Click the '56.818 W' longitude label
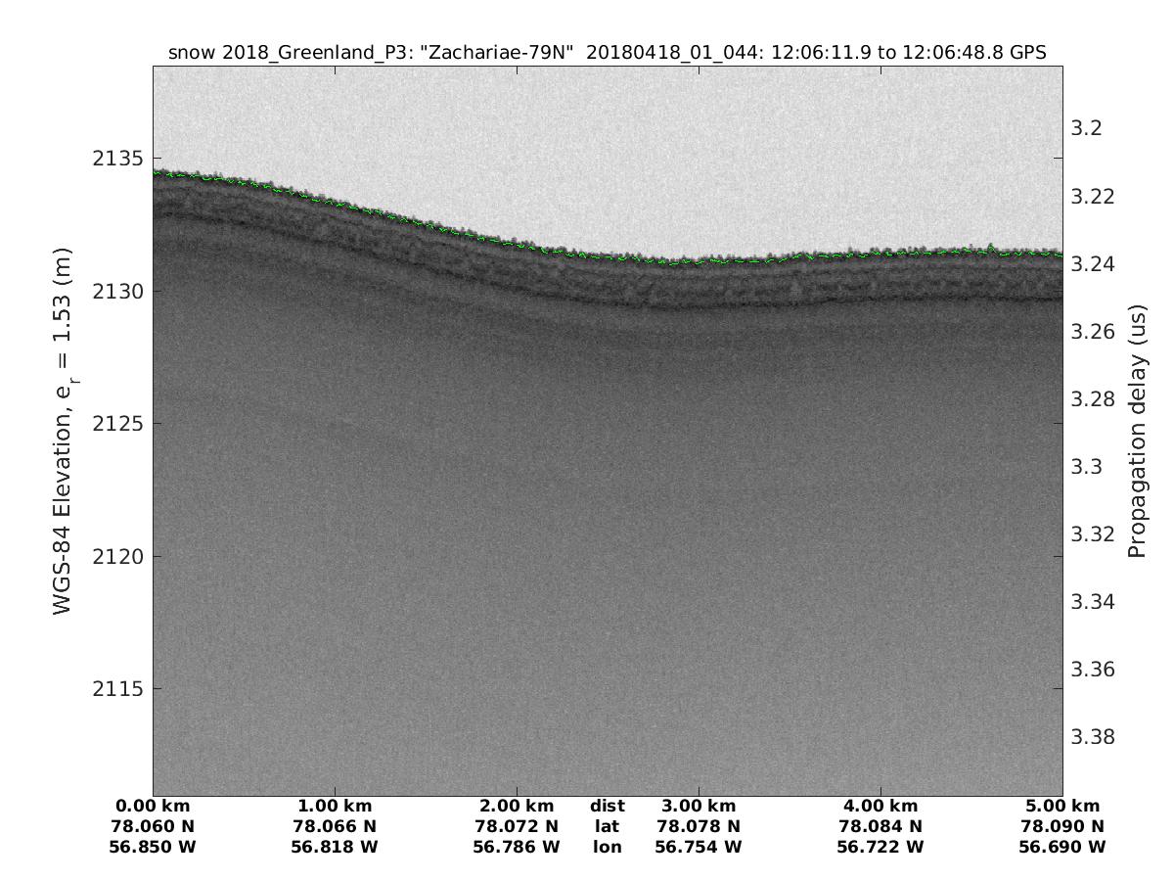 pos(335,847)
